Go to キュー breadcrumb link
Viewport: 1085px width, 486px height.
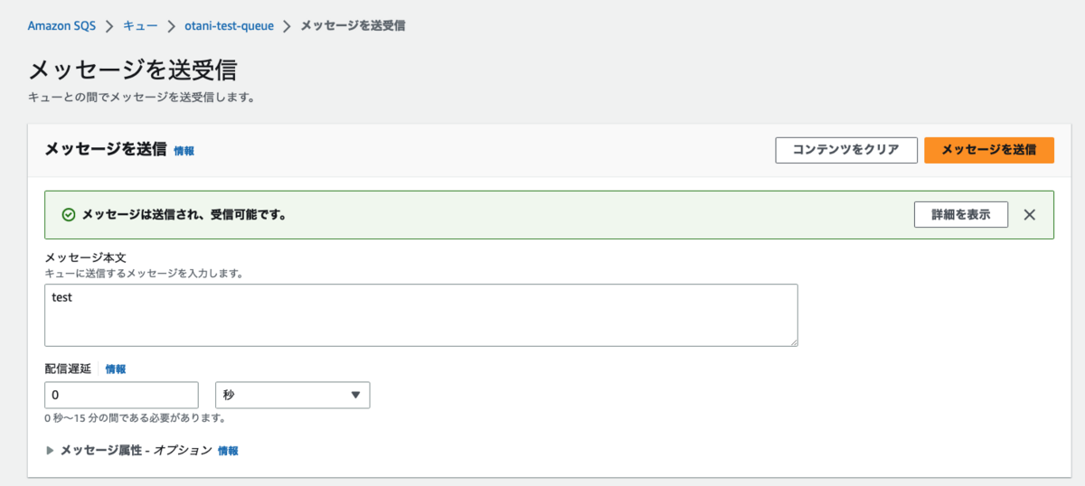point(140,25)
